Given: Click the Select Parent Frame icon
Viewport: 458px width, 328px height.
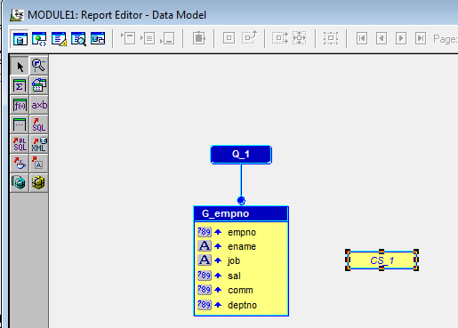Looking at the screenshot, I should pyautogui.click(x=280, y=38).
